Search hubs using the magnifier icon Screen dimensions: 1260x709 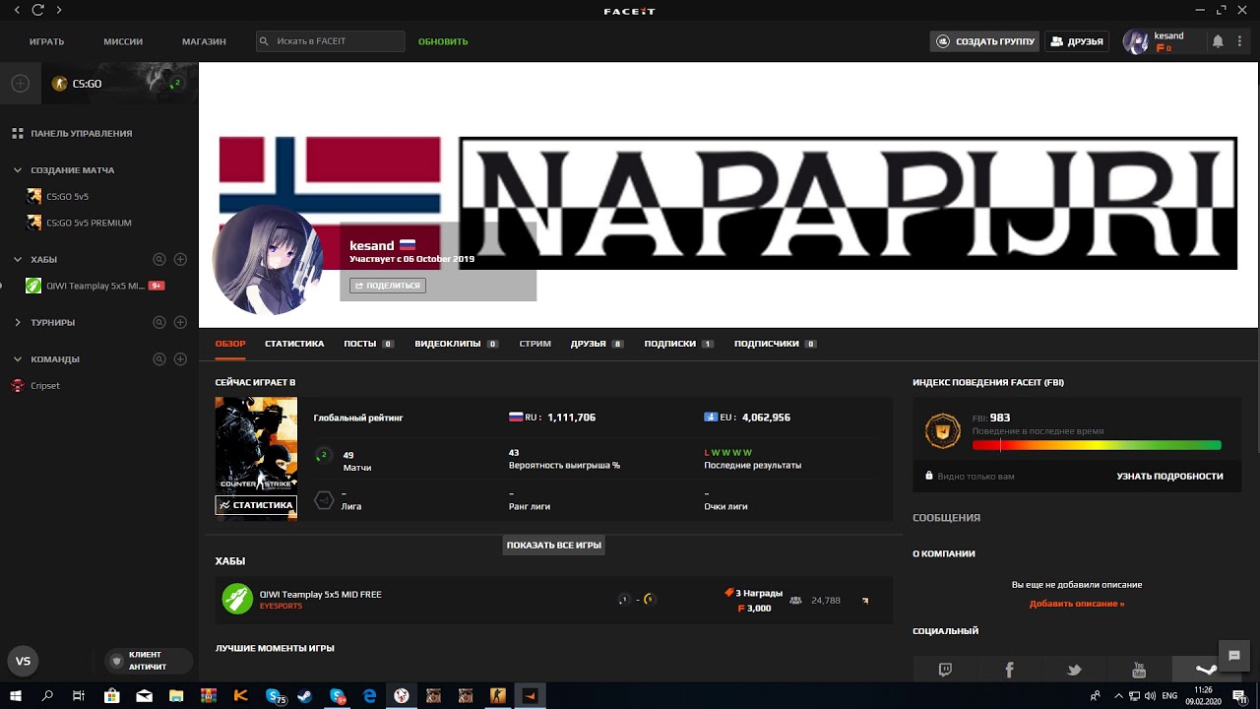159,259
